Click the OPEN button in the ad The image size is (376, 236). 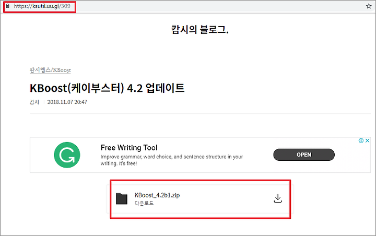304,155
